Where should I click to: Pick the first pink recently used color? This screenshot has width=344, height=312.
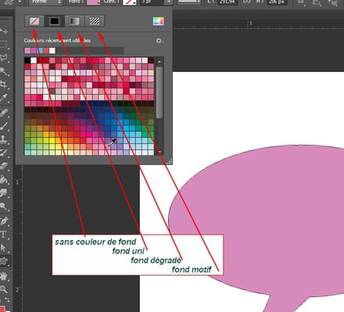27,51
